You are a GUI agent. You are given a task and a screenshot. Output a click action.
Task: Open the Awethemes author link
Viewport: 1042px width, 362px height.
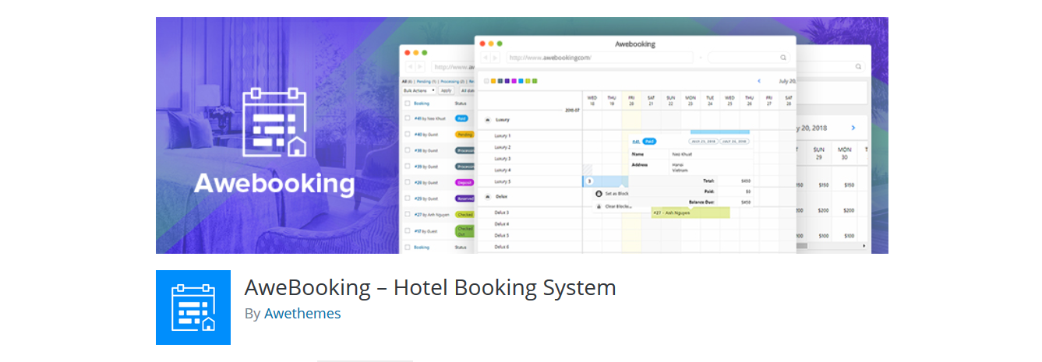click(x=302, y=314)
